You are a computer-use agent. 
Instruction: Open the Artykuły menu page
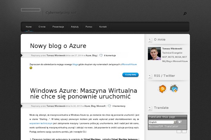tap(75, 27)
